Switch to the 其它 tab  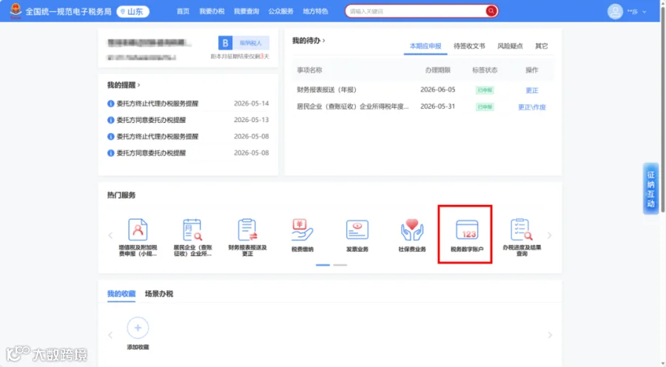(541, 46)
